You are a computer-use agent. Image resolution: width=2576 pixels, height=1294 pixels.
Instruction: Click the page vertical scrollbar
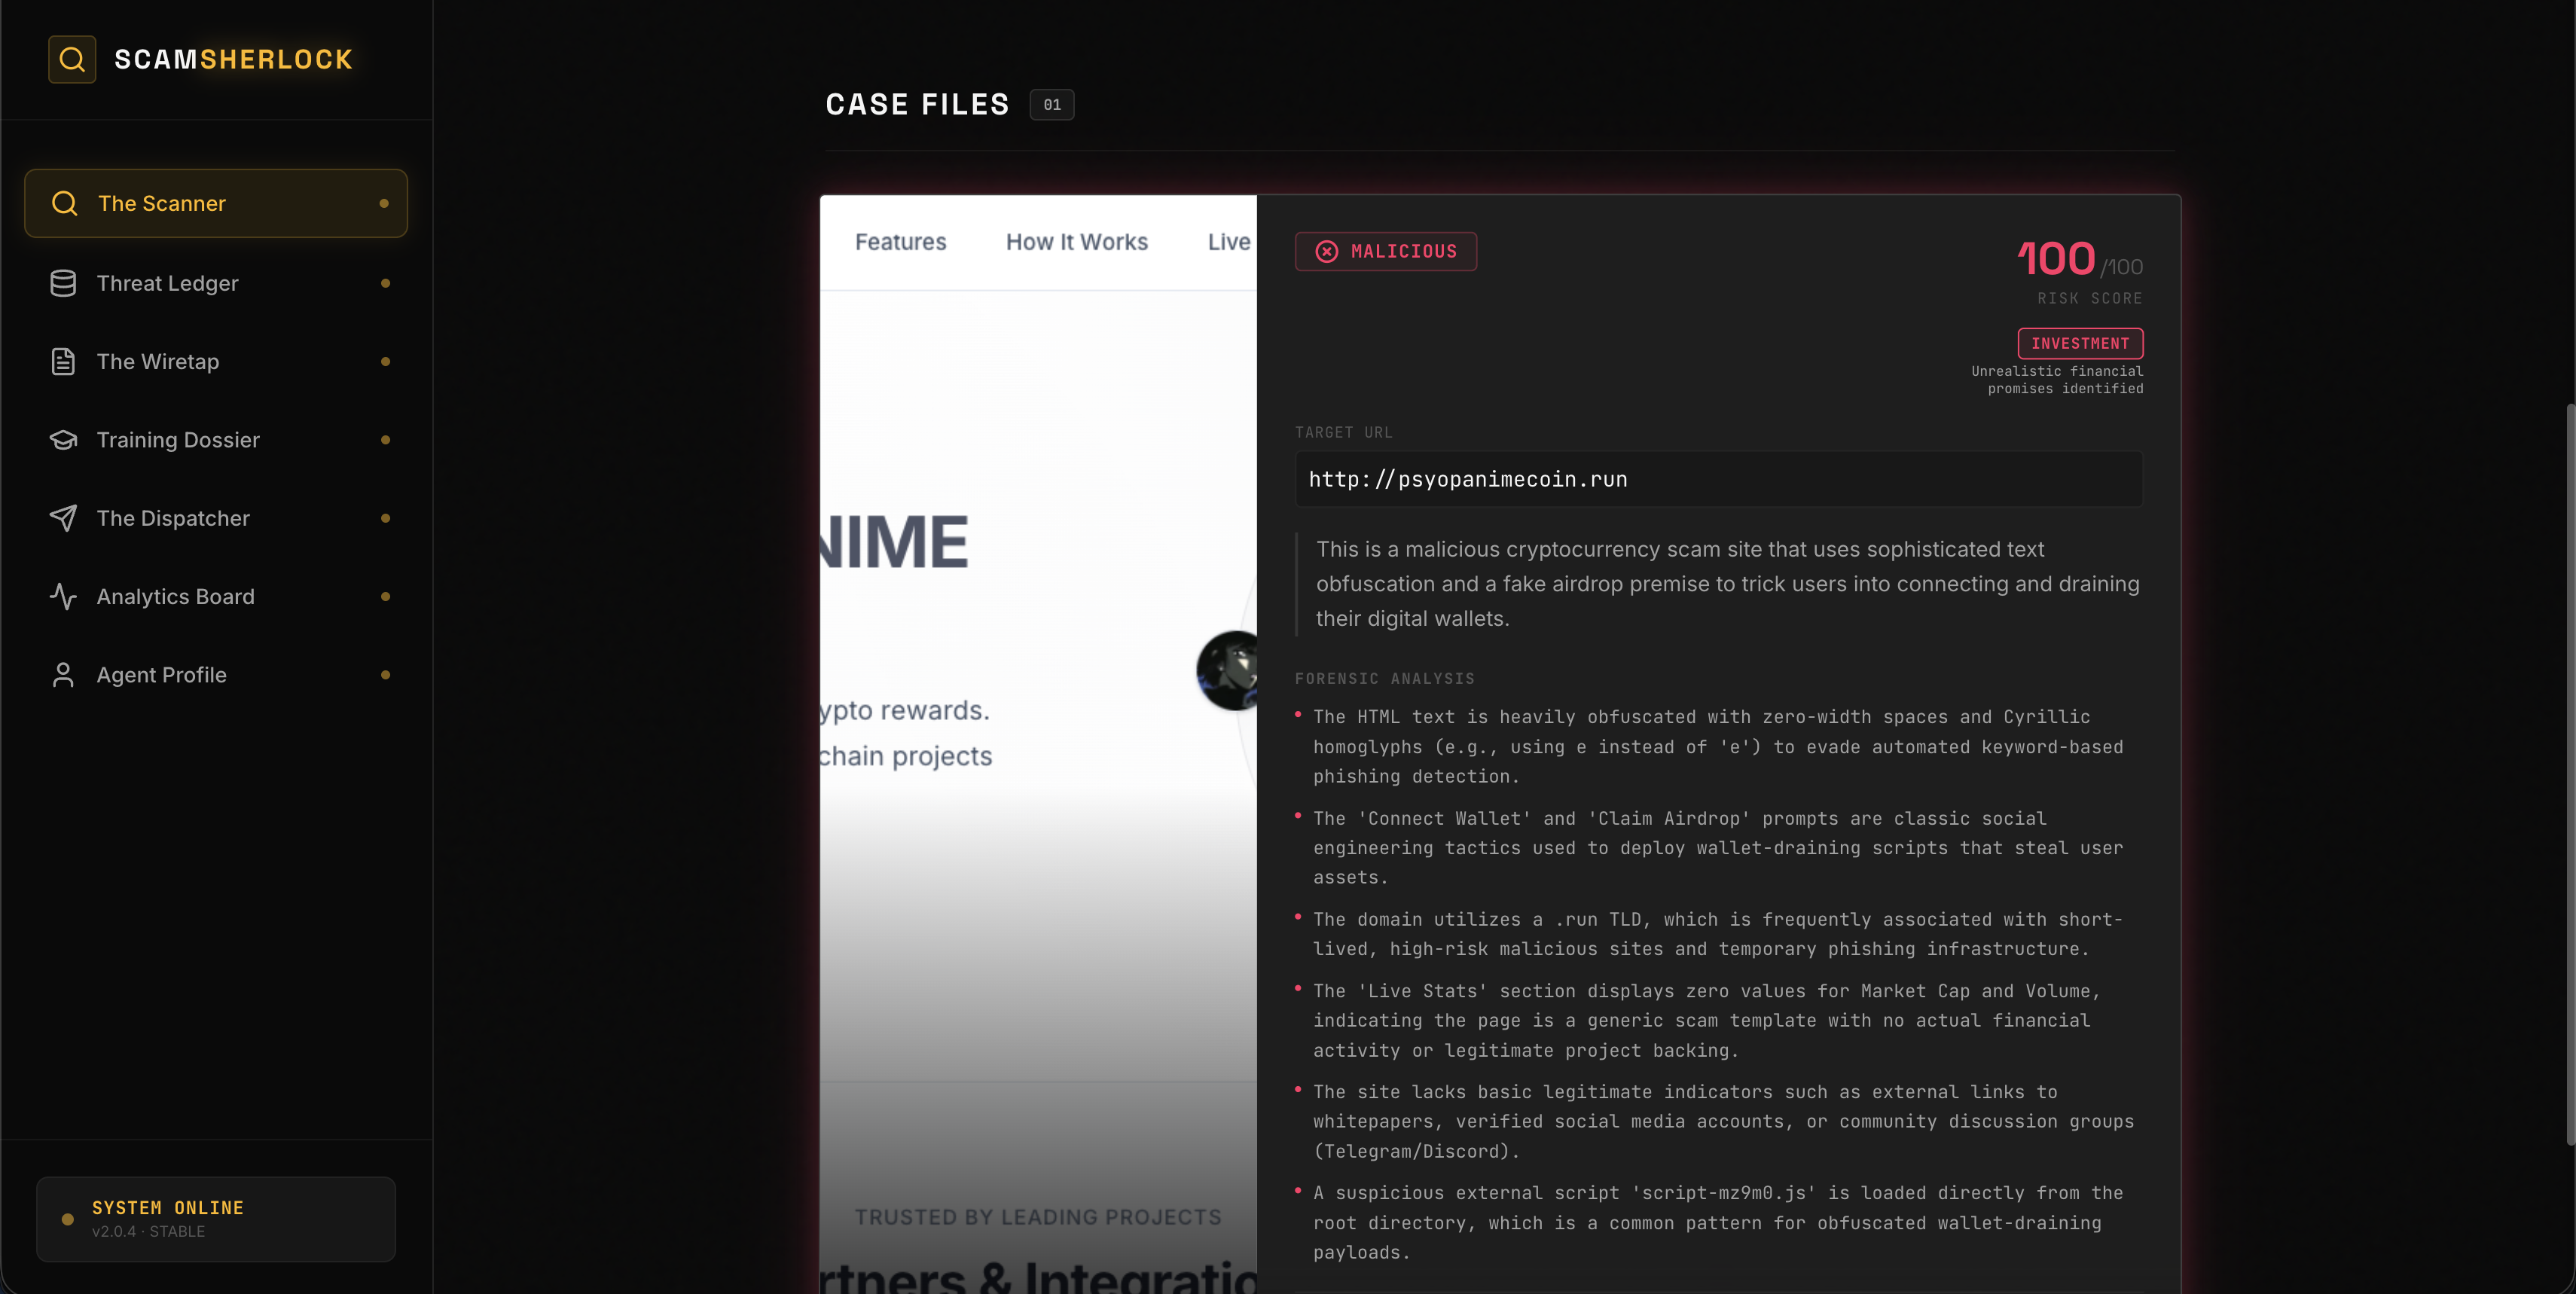pos(2569,774)
